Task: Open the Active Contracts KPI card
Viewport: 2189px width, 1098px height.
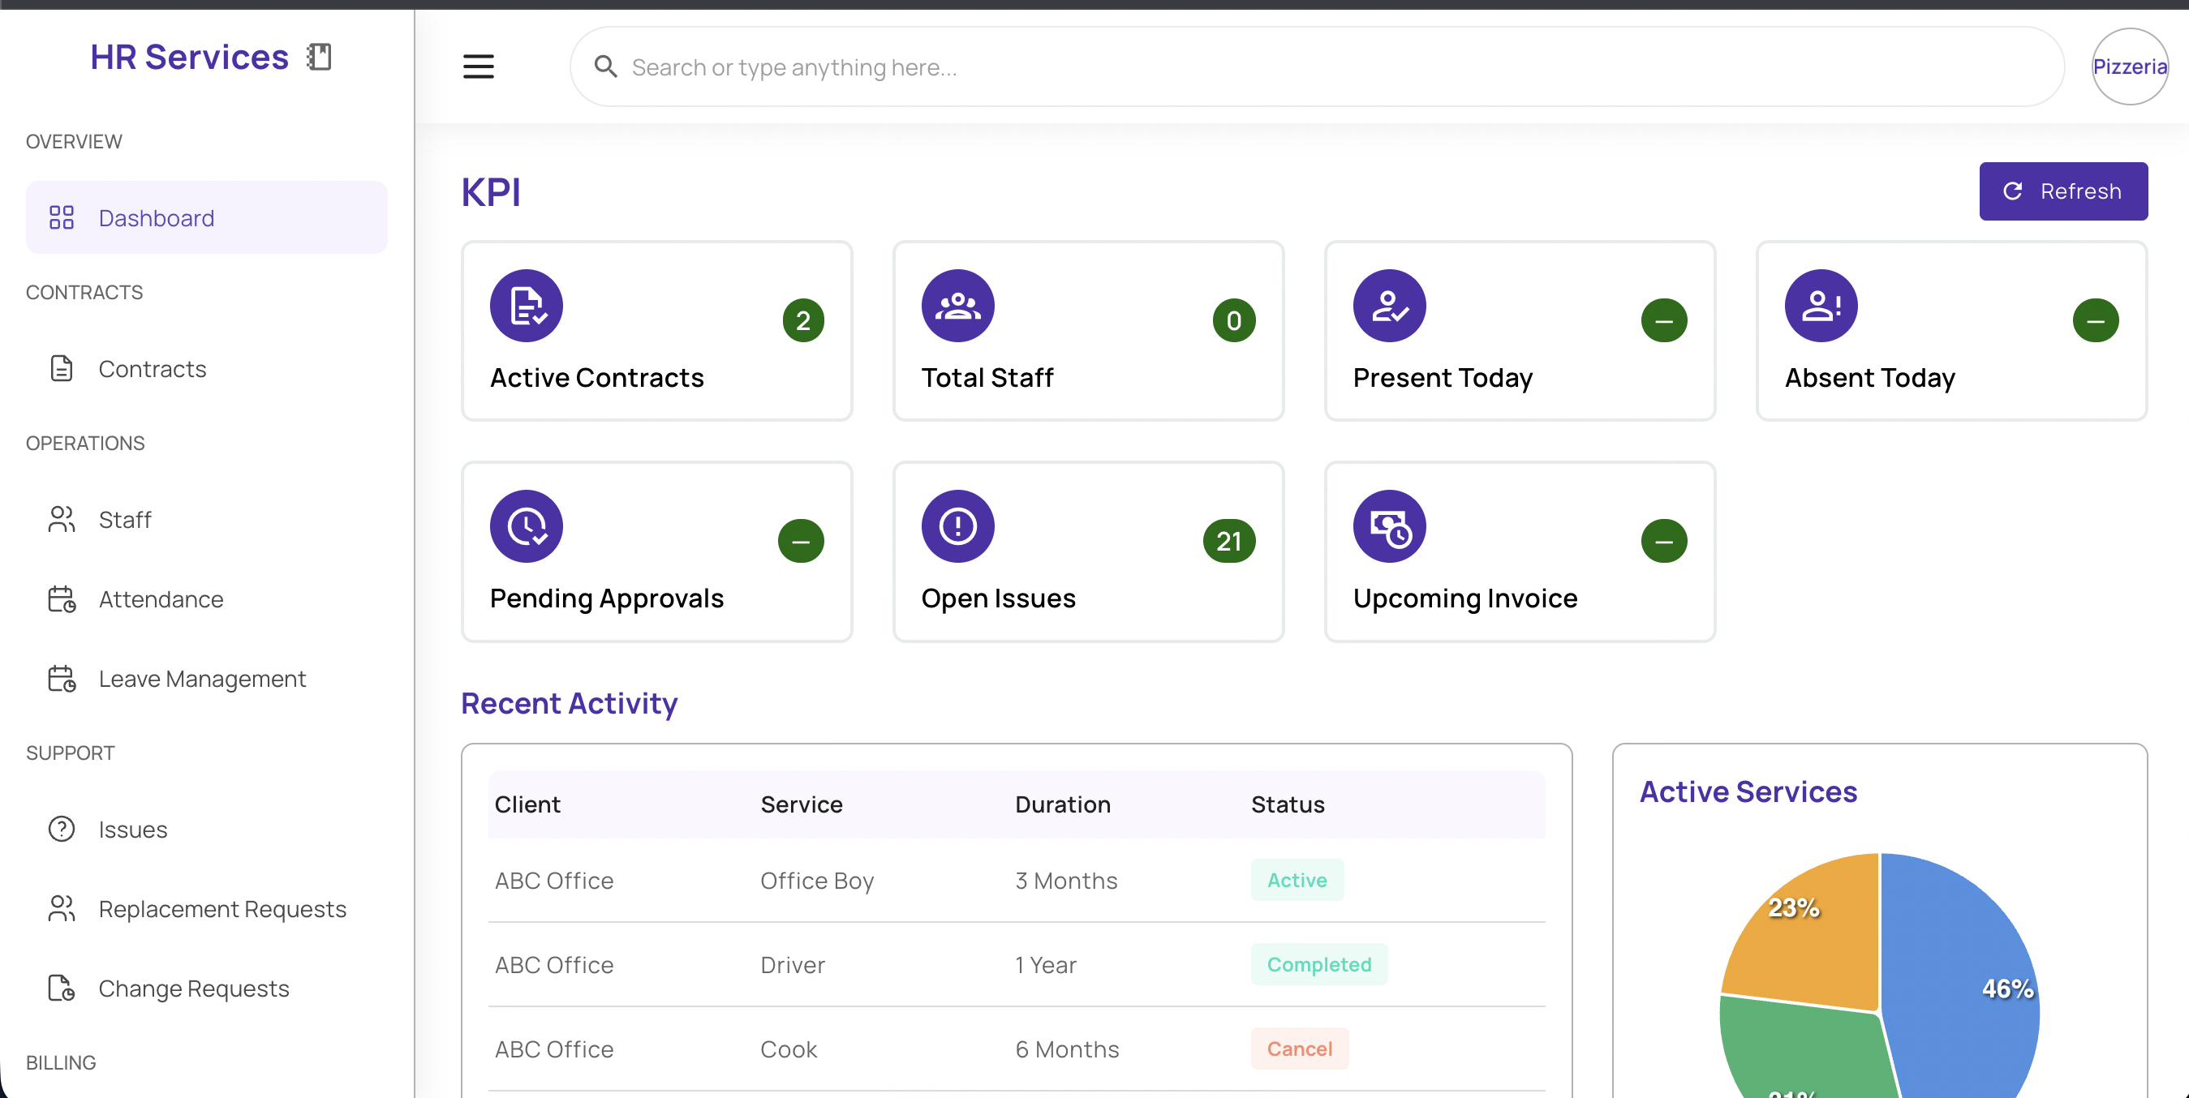Action: tap(656, 331)
